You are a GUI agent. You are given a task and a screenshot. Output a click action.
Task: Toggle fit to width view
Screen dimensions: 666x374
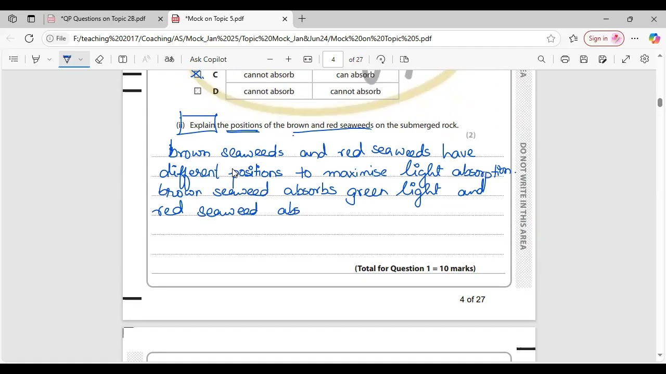click(x=308, y=59)
